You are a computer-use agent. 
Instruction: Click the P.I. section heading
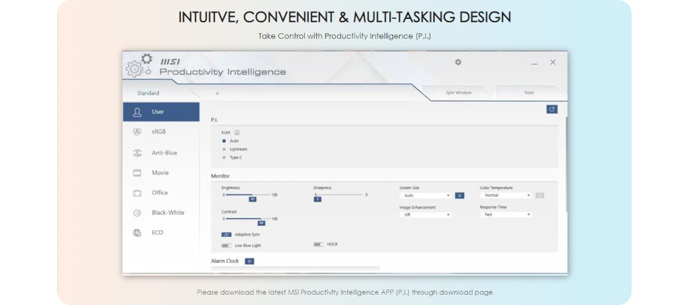point(215,119)
